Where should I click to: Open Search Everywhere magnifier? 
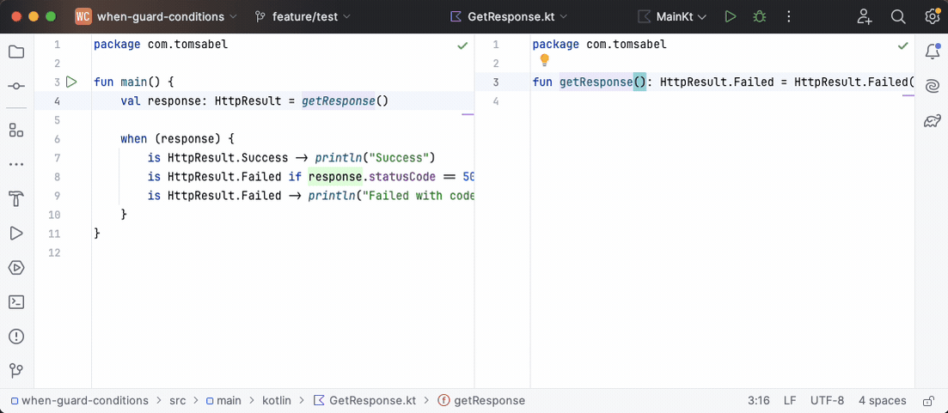[898, 17]
